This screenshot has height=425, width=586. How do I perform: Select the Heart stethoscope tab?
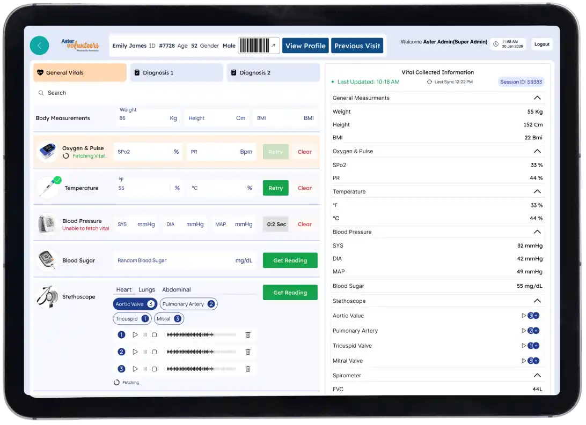124,289
